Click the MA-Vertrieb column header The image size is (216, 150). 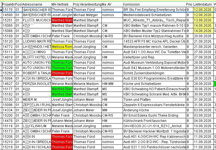pos(62,4)
